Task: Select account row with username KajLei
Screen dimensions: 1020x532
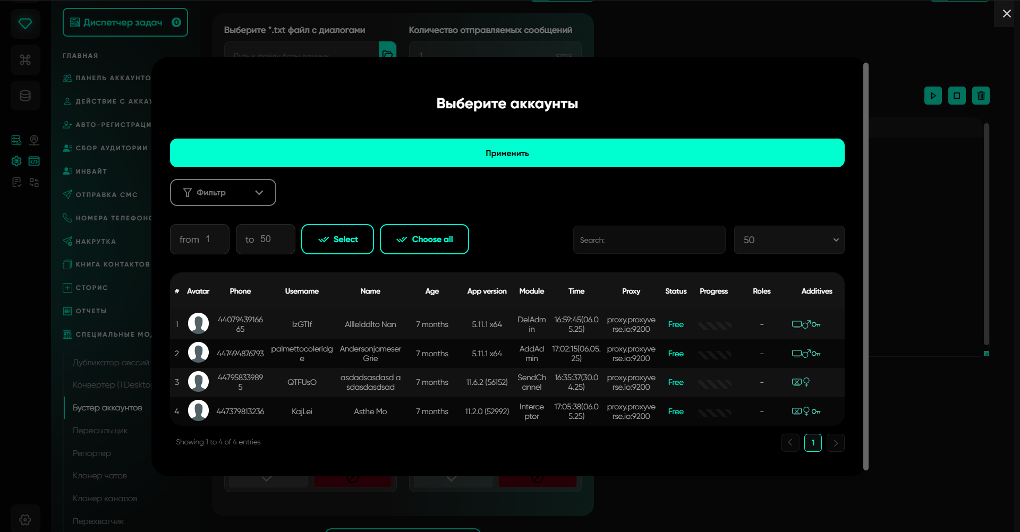Action: click(x=302, y=411)
